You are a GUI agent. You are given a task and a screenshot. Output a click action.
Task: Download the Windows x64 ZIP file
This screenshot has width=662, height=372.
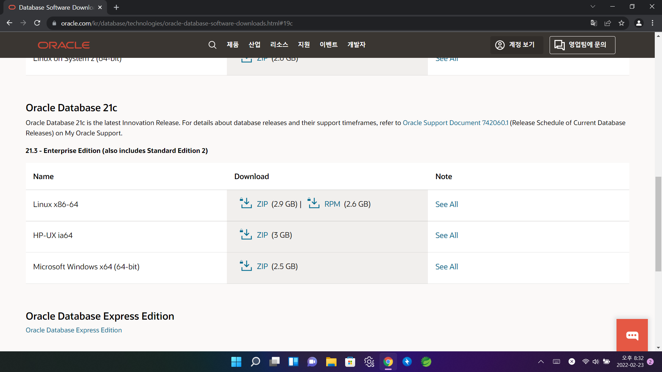tap(262, 266)
